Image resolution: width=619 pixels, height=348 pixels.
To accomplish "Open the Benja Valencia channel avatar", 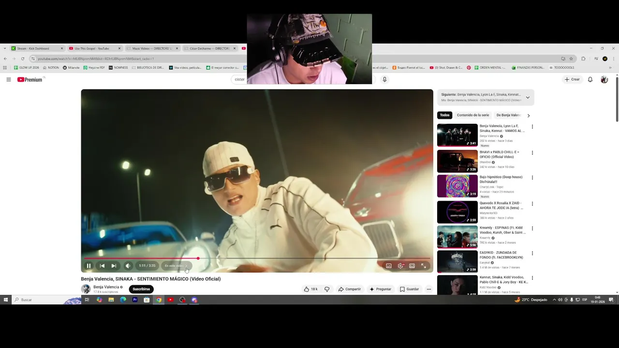I will (x=86, y=289).
